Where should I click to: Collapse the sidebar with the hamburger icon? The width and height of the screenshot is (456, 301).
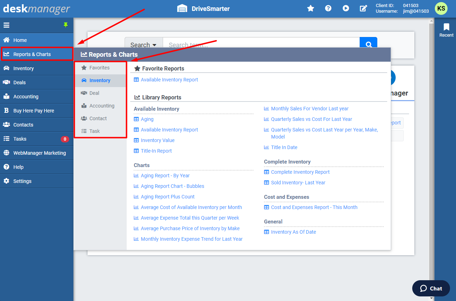pos(6,25)
